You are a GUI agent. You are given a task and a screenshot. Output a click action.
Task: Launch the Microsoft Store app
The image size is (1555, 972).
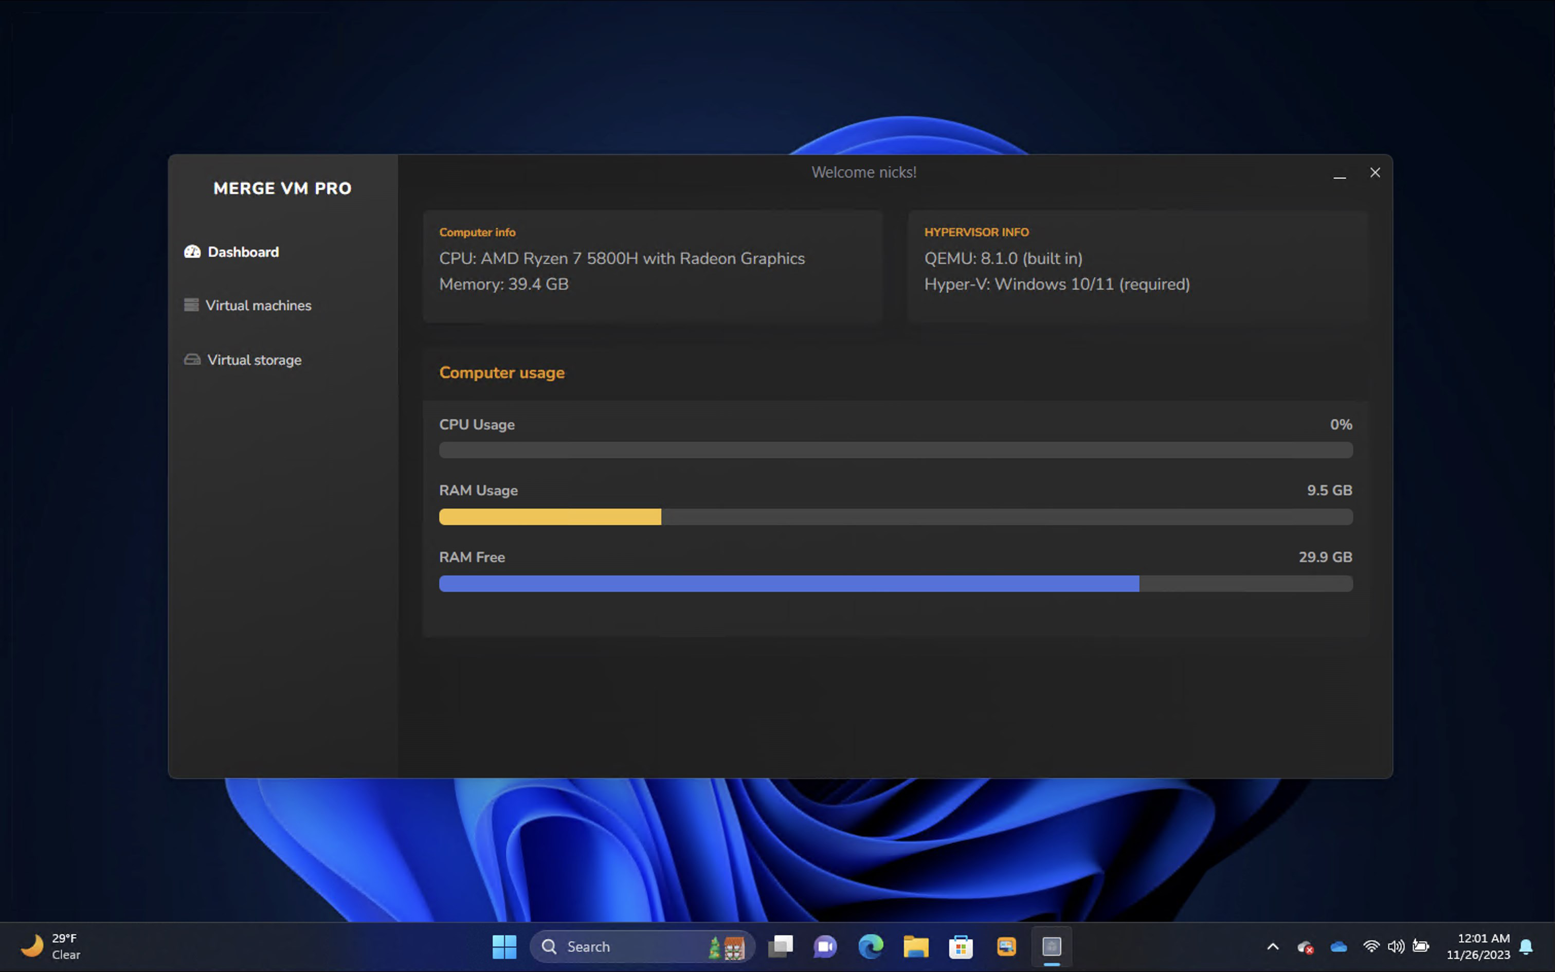click(961, 946)
